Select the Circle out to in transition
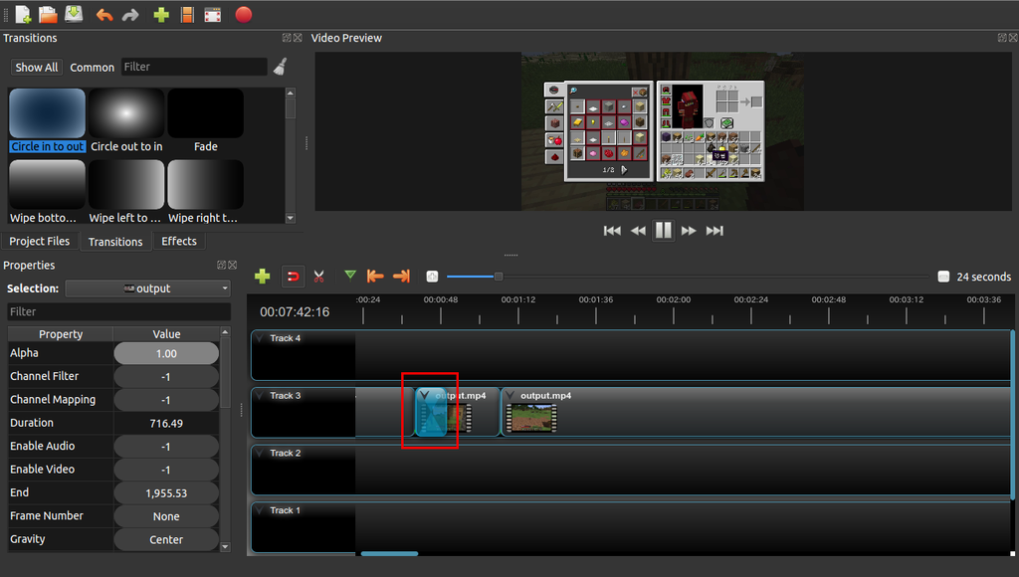This screenshot has width=1019, height=577. tap(126, 120)
